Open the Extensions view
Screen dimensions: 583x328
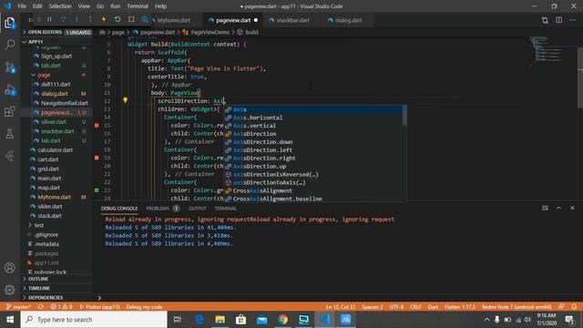click(10, 111)
